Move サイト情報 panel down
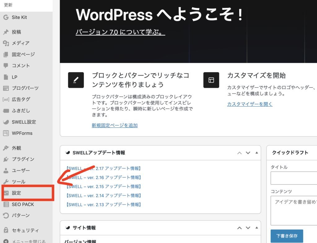This screenshot has height=243, width=317. click(x=248, y=228)
